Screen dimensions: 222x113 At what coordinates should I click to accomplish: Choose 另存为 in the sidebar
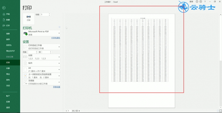[10, 45]
